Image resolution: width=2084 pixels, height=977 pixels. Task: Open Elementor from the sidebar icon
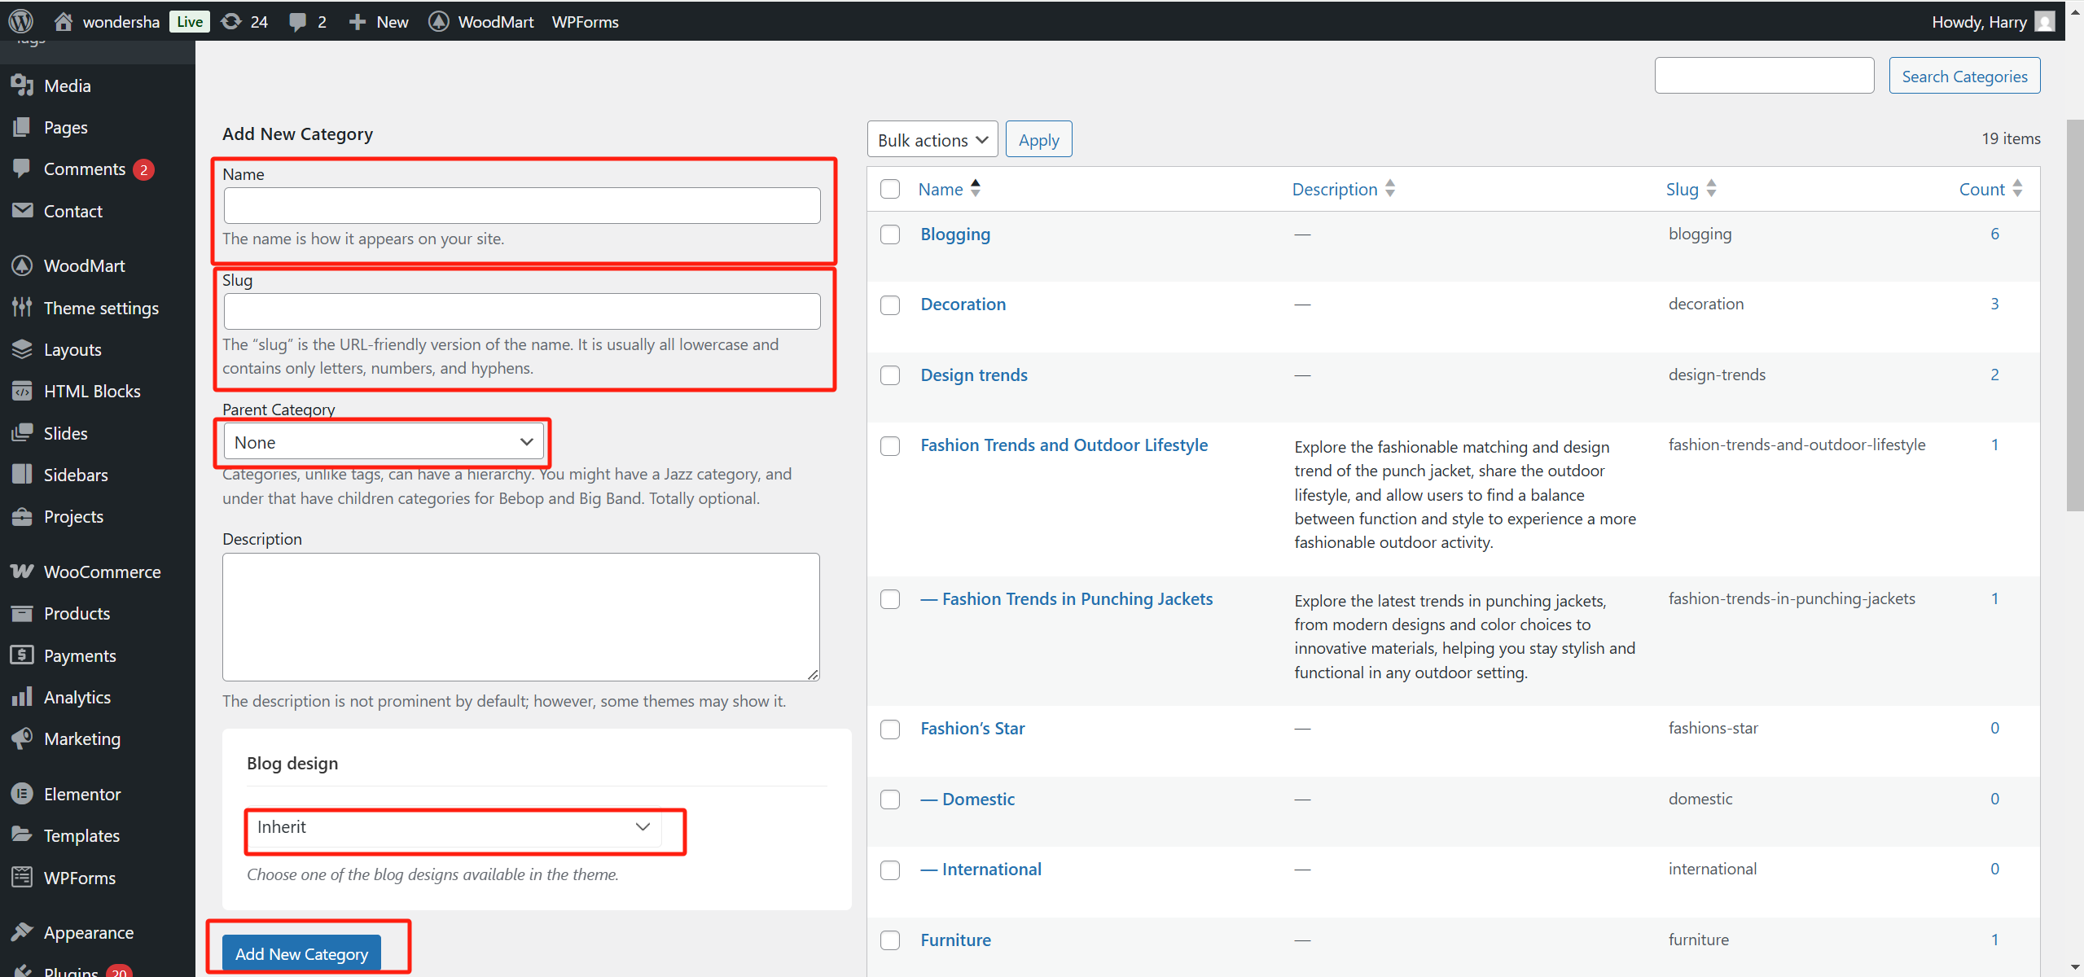tap(22, 794)
